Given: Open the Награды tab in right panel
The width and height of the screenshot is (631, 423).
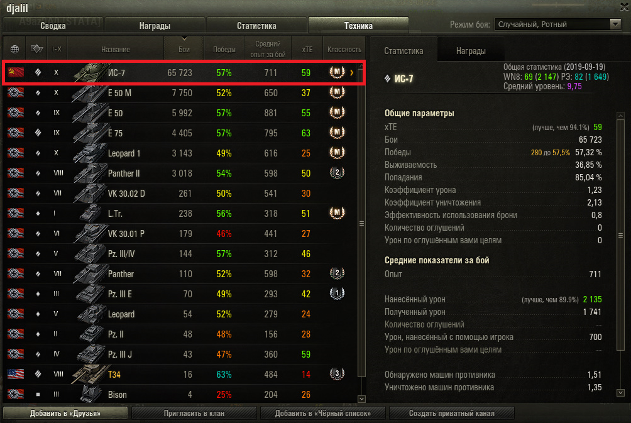Looking at the screenshot, I should pyautogui.click(x=471, y=51).
